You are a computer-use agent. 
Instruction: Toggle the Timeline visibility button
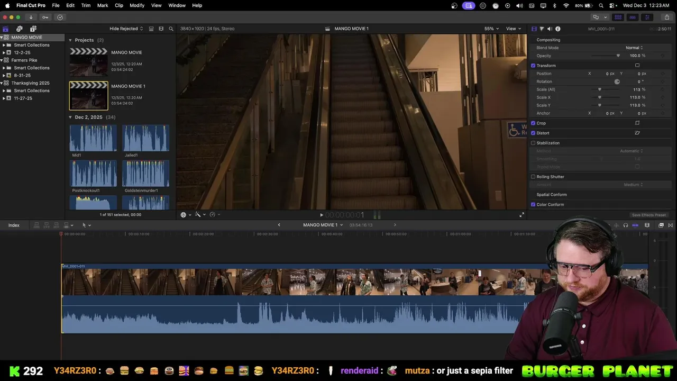pyautogui.click(x=632, y=17)
